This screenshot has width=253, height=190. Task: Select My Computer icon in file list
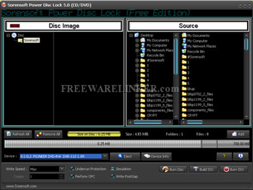pos(184,41)
